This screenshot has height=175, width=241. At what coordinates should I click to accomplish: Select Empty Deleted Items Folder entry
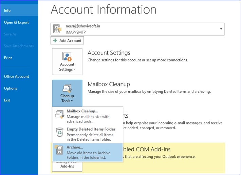pos(88,134)
